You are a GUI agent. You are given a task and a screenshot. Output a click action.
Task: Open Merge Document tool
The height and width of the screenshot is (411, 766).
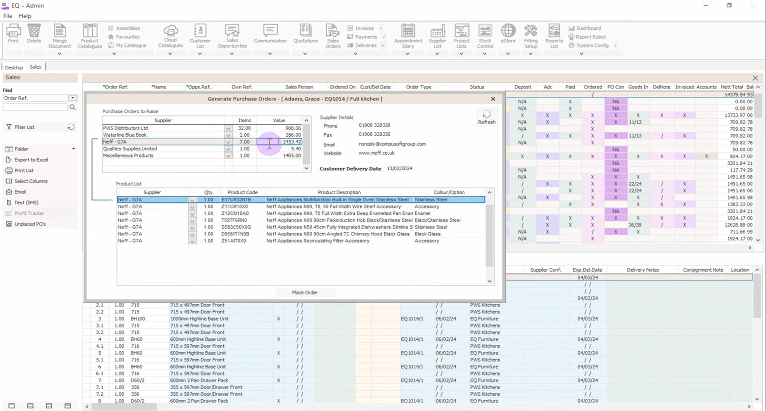pyautogui.click(x=60, y=36)
